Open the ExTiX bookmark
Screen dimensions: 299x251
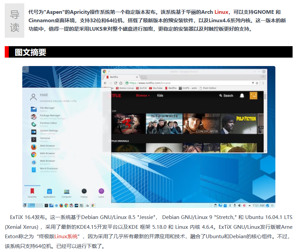click(141, 88)
